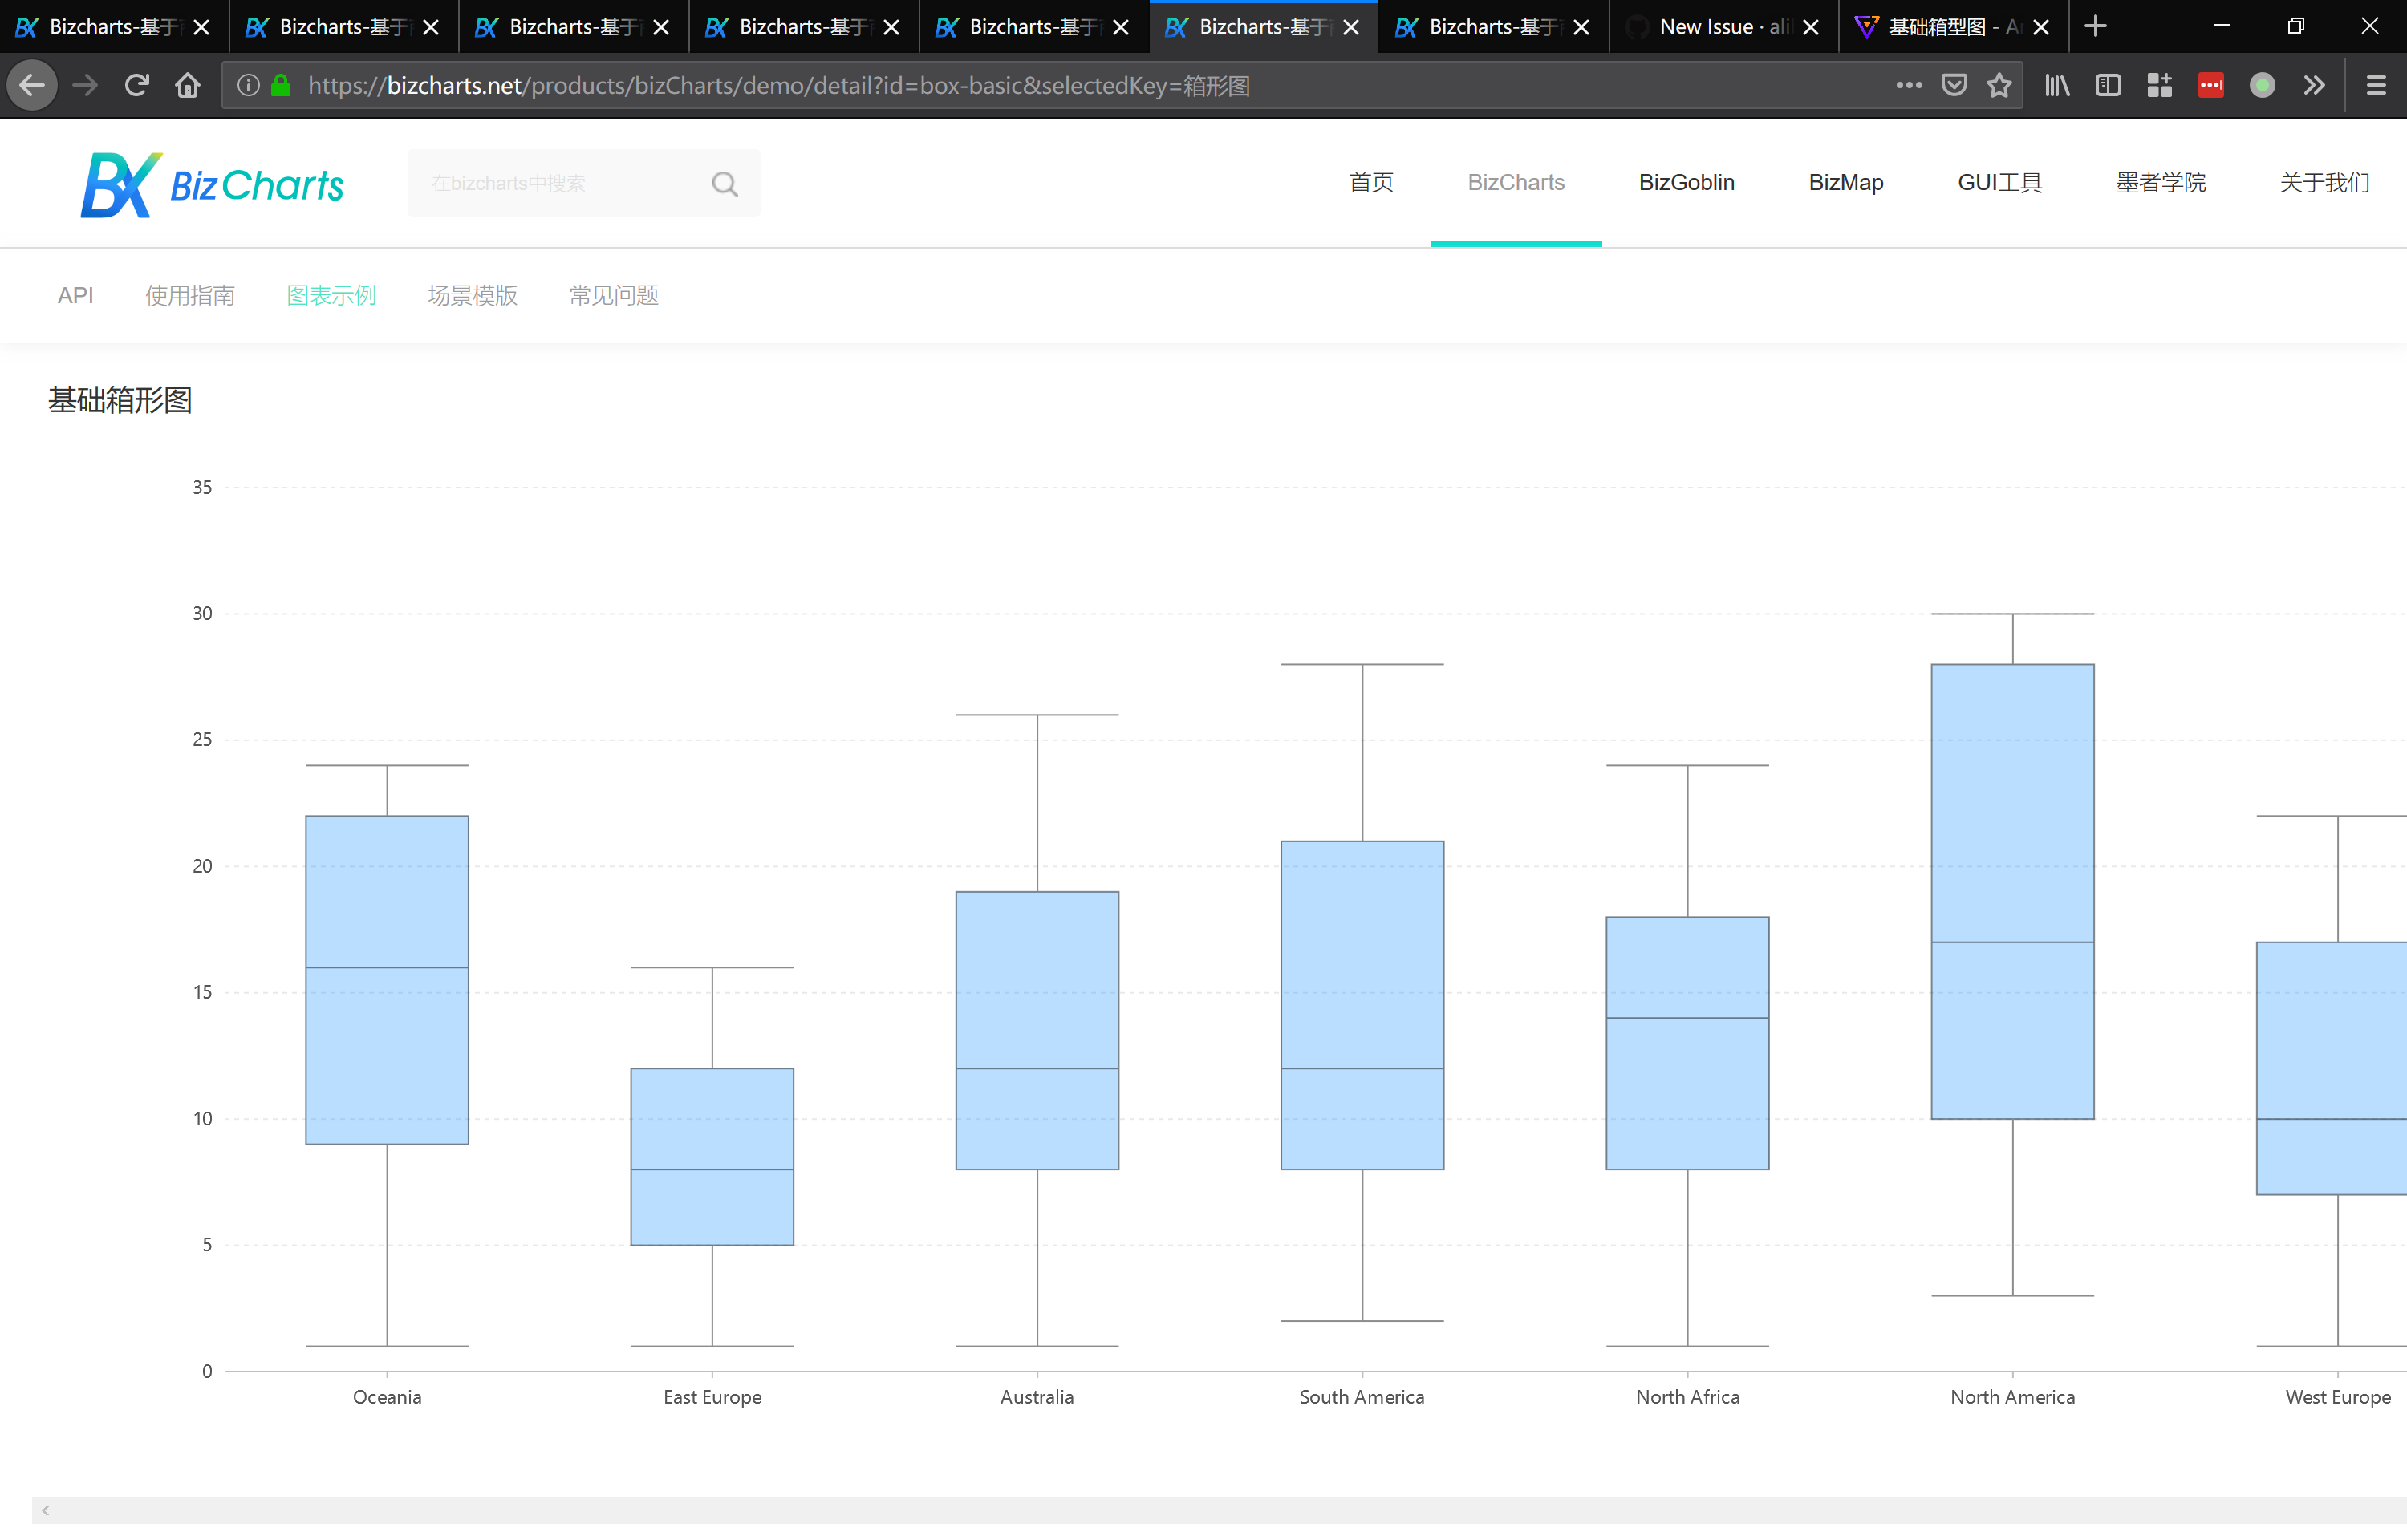
Task: Click the page information icon in address bar
Action: pos(249,85)
